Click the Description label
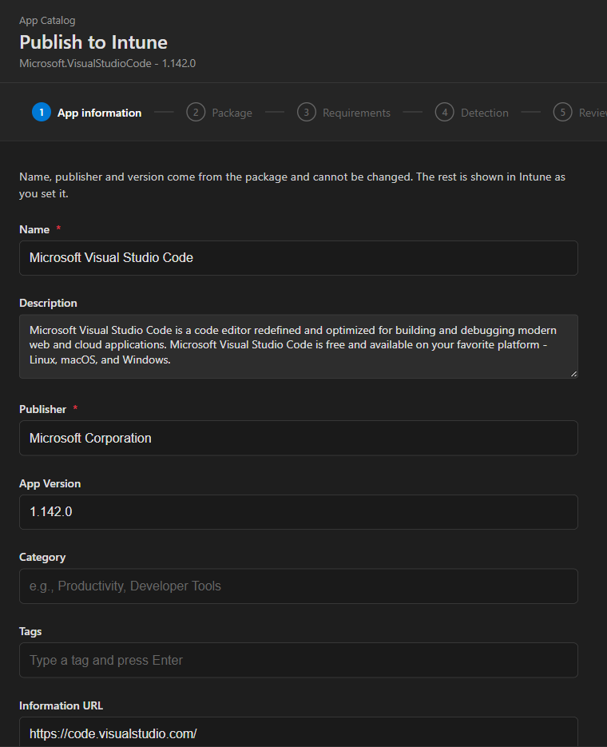Image resolution: width=607 pixels, height=747 pixels. [x=48, y=303]
